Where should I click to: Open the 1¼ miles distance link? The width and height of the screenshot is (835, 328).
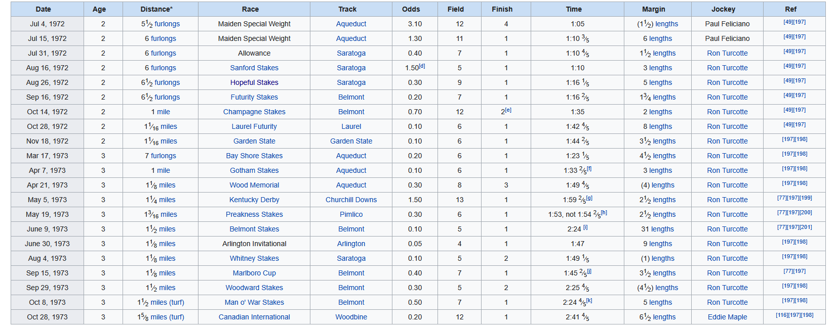167,200
